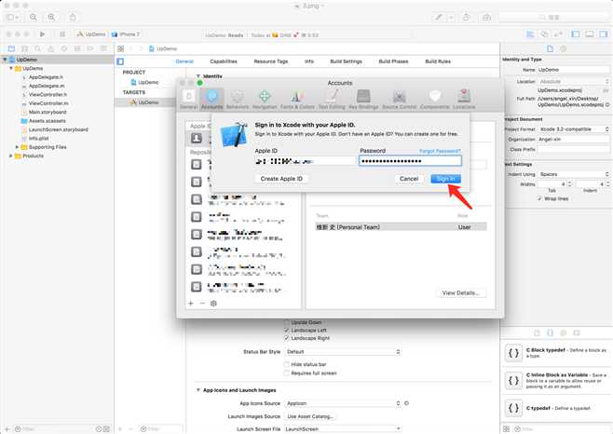The height and width of the screenshot is (434, 613).
Task: Open the Behaviors preferences pane
Action: (x=238, y=99)
